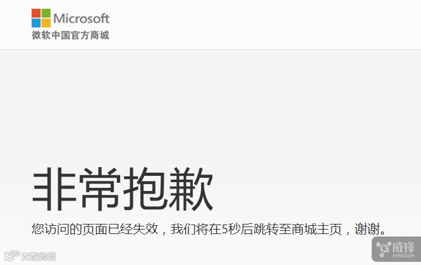Click the red square in Microsoft logo
The width and height of the screenshot is (421, 265).
[36, 13]
